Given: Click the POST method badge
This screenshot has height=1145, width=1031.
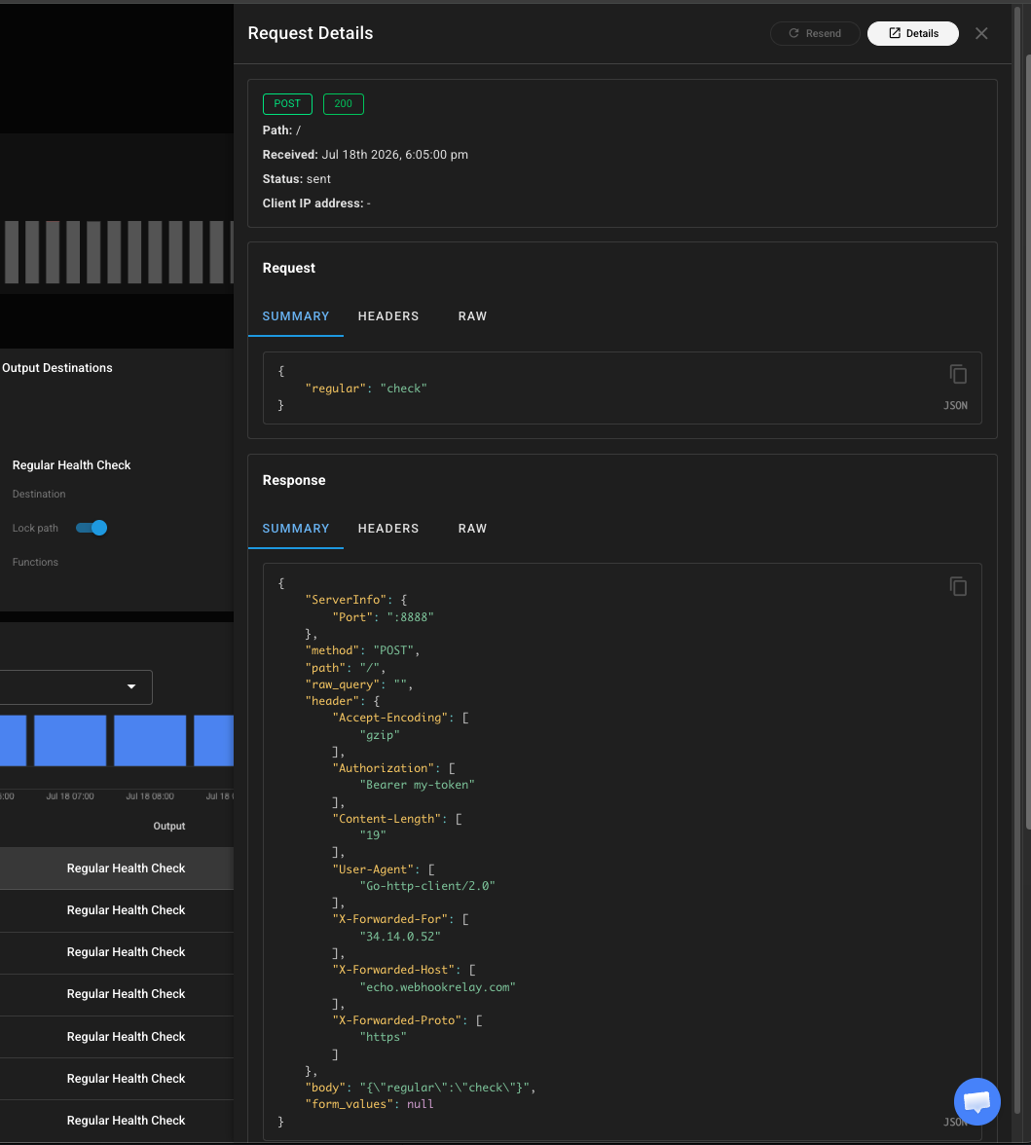Looking at the screenshot, I should (x=287, y=103).
